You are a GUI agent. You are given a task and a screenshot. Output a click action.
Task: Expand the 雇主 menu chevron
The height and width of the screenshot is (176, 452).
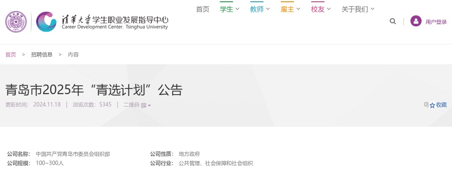(x=298, y=9)
